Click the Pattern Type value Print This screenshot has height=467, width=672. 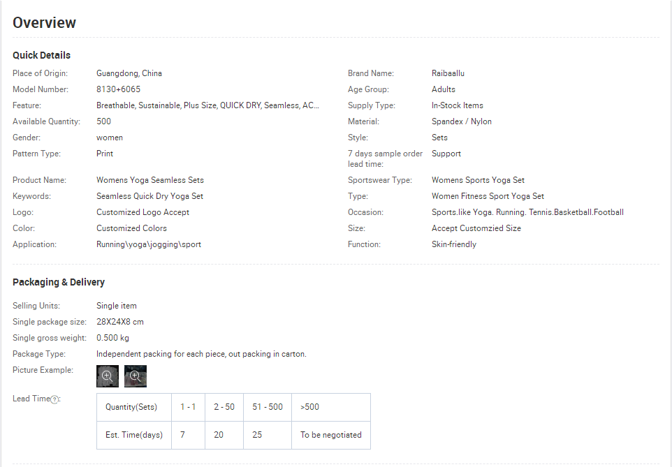pos(105,154)
